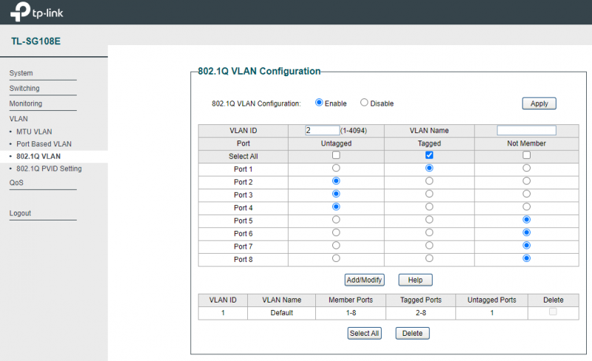The image size is (592, 361).
Task: Expand the Switching menu section
Action: coord(24,88)
